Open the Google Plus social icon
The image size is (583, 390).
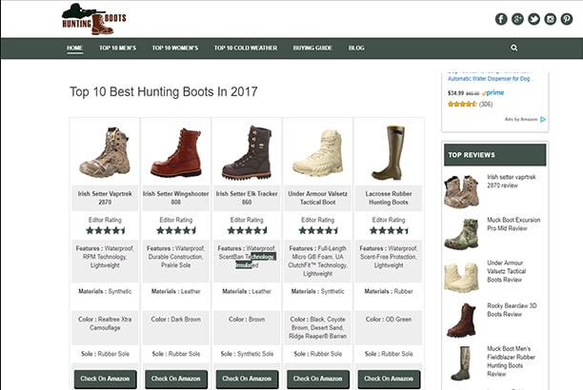point(517,19)
